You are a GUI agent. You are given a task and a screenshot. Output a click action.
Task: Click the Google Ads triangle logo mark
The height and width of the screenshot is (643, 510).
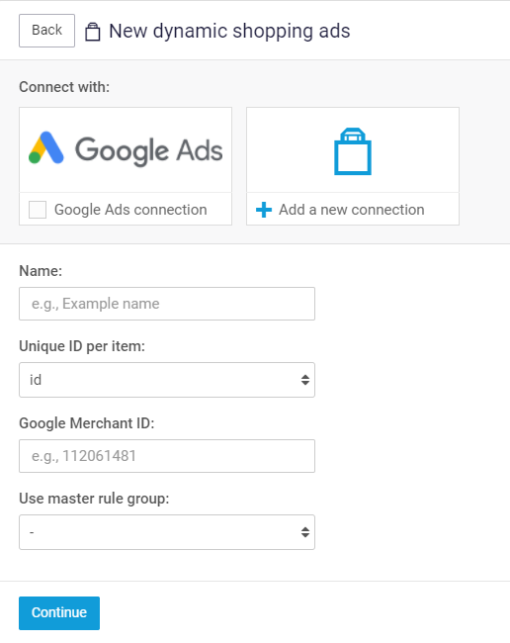(45, 147)
